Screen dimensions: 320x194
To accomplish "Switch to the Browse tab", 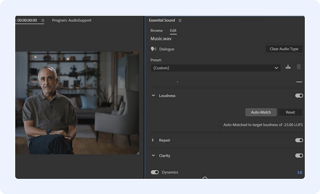I will point(156,30).
